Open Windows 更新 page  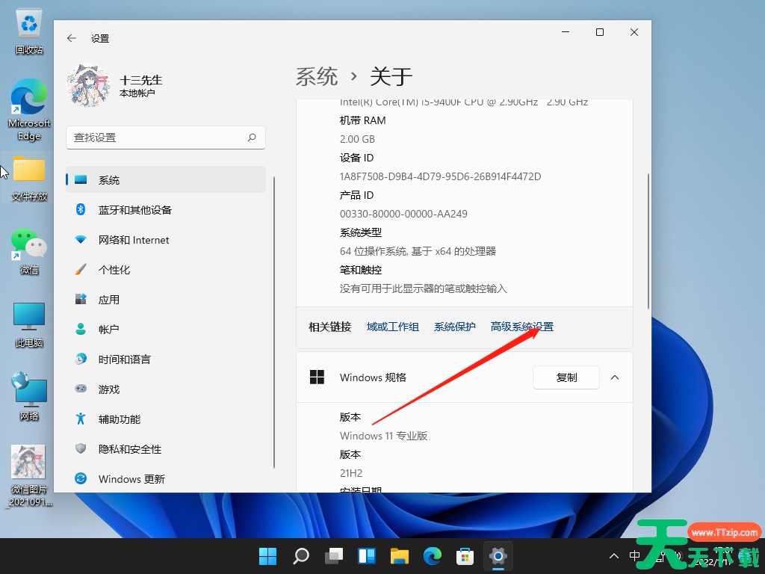(x=131, y=479)
